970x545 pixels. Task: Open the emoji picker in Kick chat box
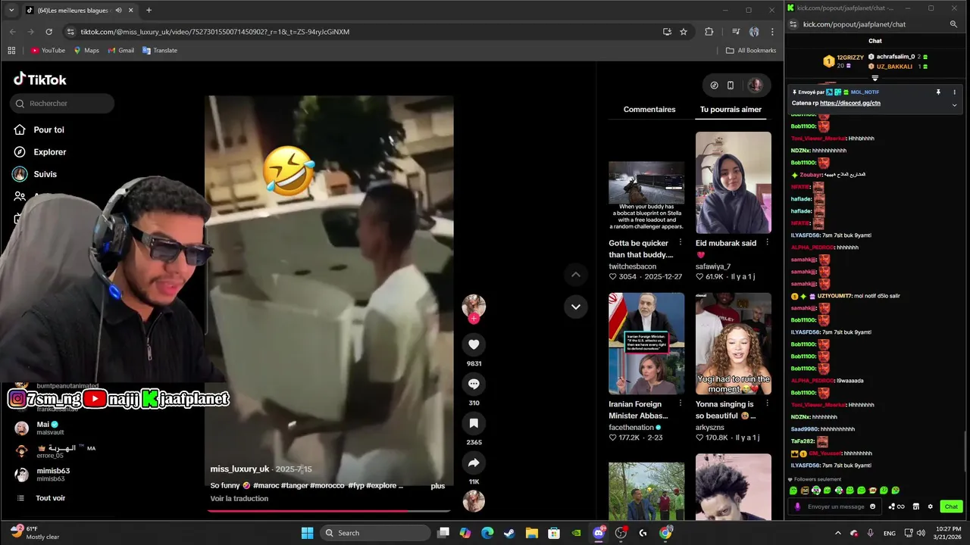coord(873,506)
